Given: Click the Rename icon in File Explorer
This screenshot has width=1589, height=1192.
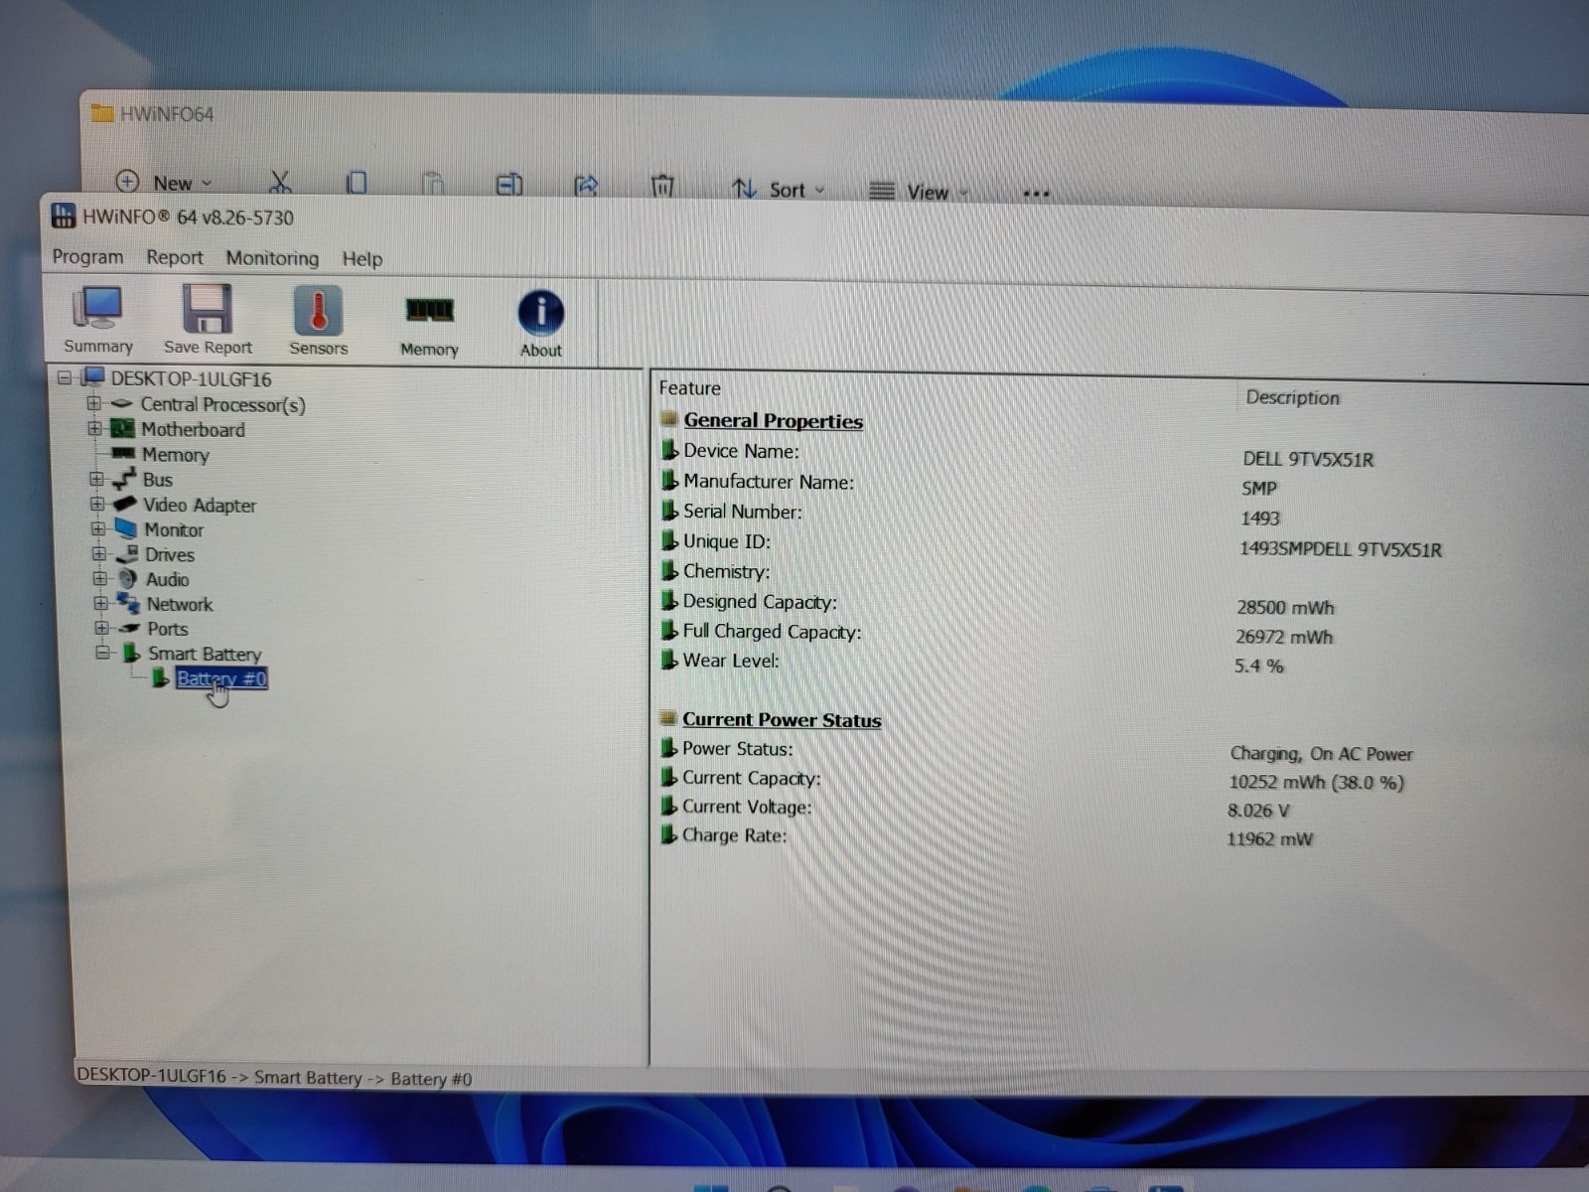Looking at the screenshot, I should click(509, 185).
